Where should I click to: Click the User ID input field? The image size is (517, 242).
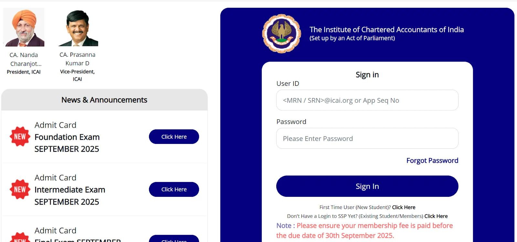pyautogui.click(x=367, y=100)
